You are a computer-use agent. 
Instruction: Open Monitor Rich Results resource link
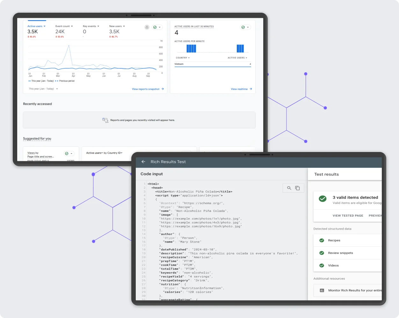click(348, 290)
